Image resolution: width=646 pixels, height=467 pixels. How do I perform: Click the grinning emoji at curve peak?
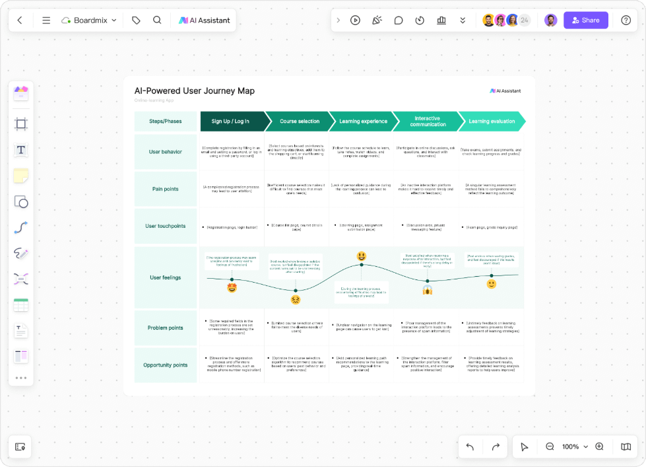362,256
